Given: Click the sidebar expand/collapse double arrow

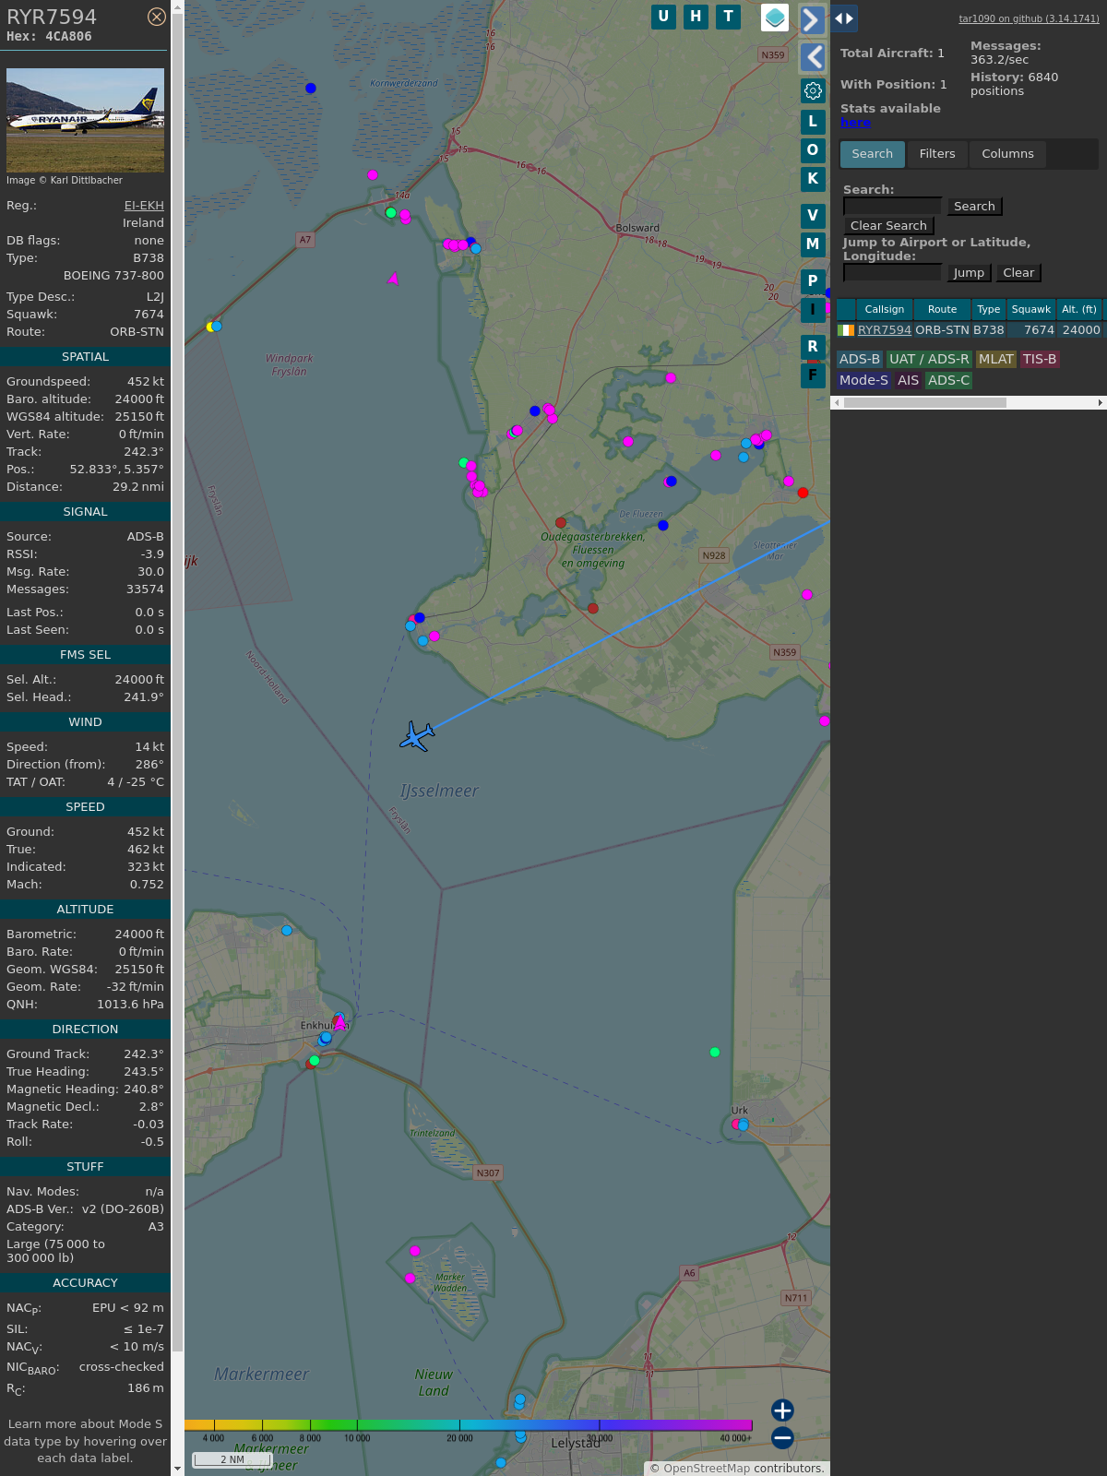Looking at the screenshot, I should (x=843, y=18).
